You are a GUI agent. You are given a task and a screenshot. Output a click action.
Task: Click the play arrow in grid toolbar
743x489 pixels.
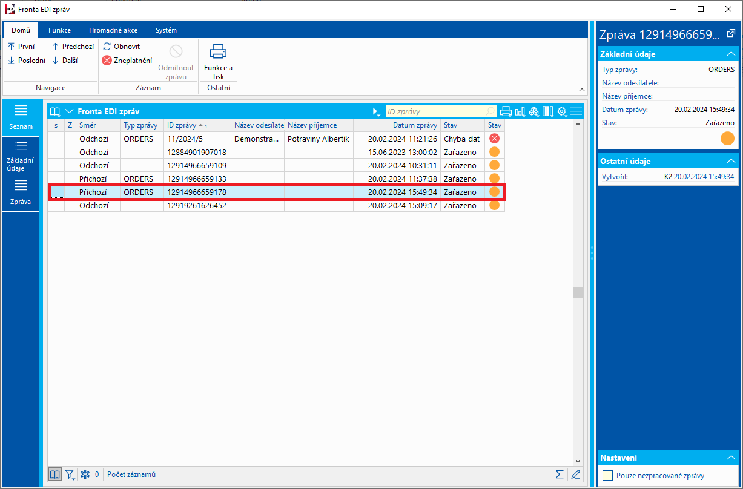(x=376, y=111)
